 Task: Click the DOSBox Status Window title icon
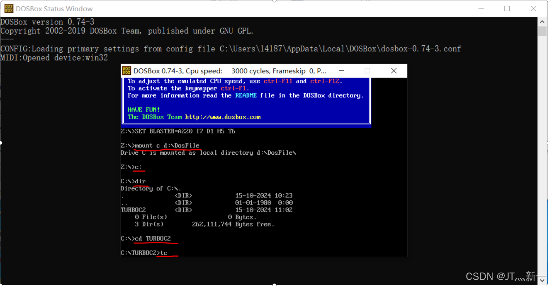9,8
